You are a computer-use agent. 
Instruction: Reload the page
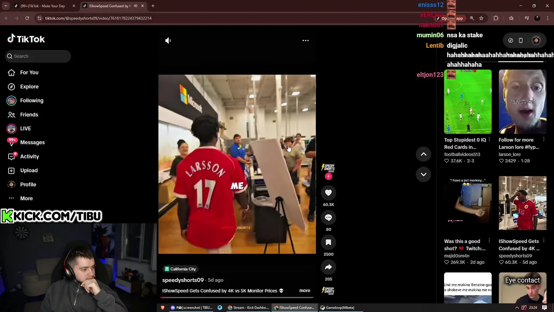coord(27,18)
